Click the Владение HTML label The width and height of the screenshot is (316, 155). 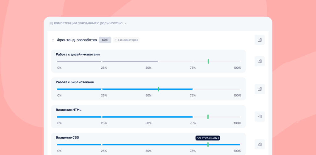(x=69, y=110)
